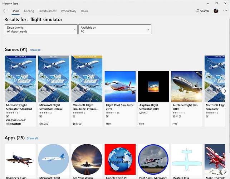
Task: Click the PC device icon under Flight Pilot Simulator 2019
Action: click(107, 116)
